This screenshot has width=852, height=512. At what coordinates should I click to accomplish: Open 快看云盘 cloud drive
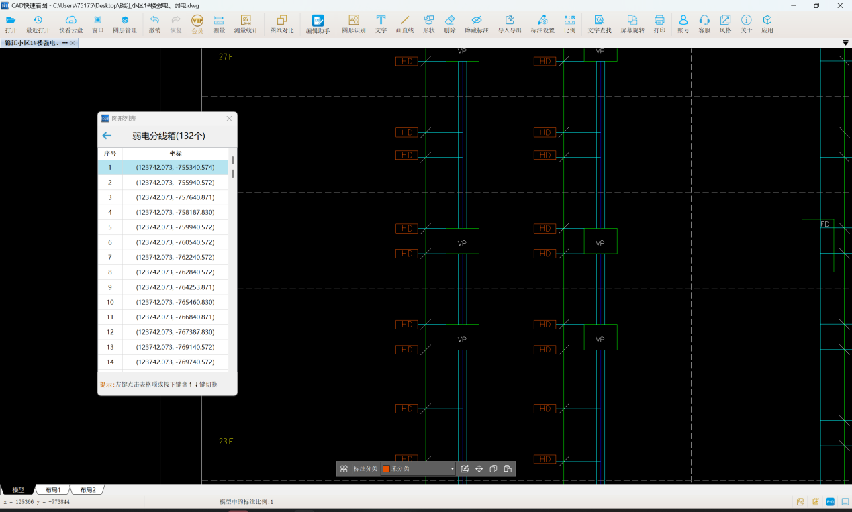(x=70, y=24)
